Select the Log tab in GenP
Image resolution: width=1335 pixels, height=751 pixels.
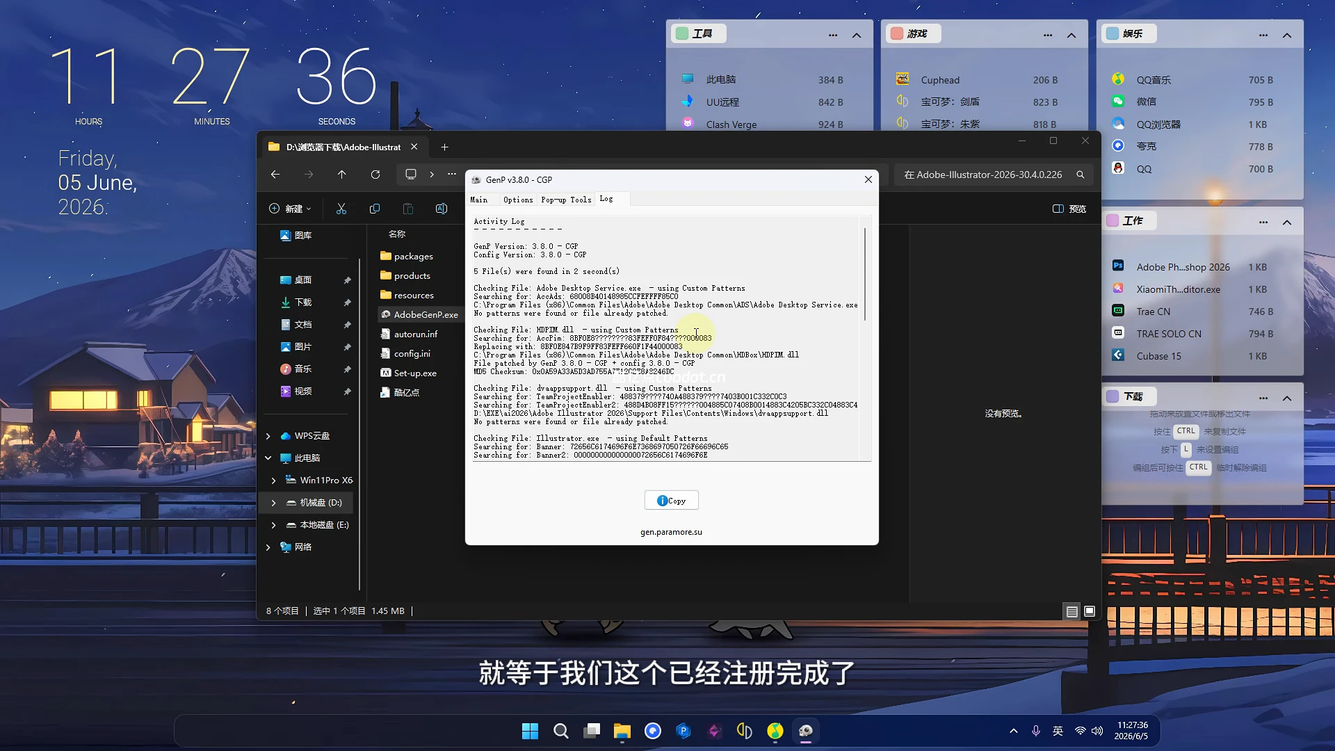click(606, 199)
